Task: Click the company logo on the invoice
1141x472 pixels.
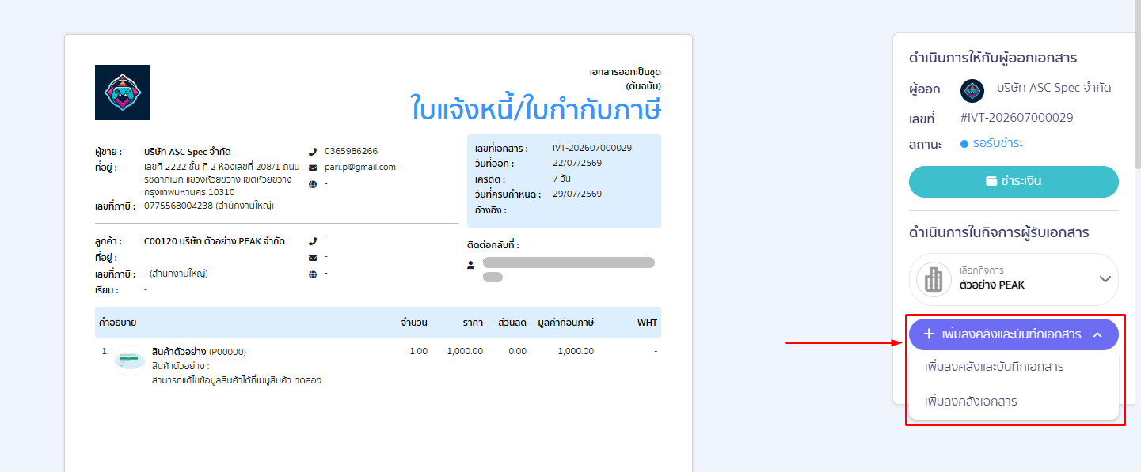Action: point(123,93)
